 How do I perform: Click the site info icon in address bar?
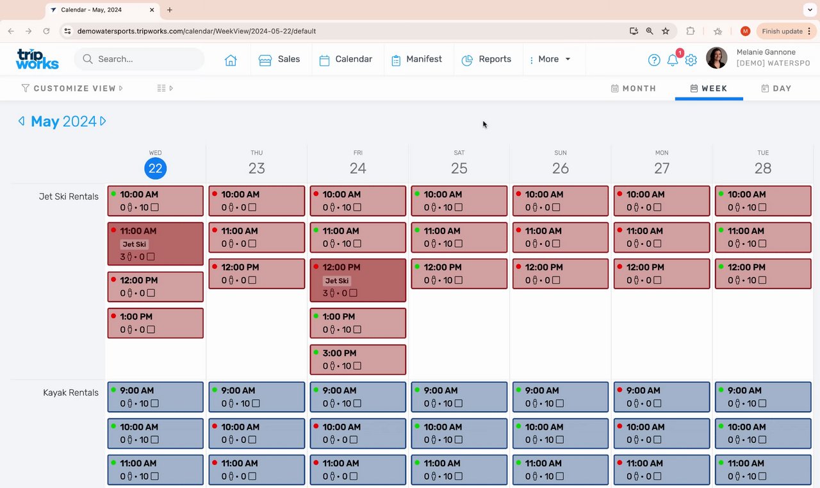67,31
